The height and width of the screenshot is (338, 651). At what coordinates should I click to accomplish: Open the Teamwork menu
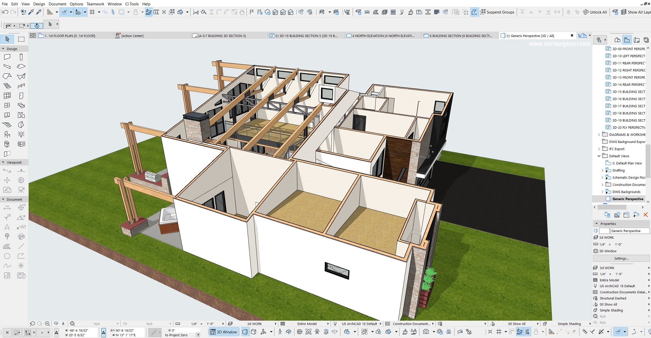95,4
